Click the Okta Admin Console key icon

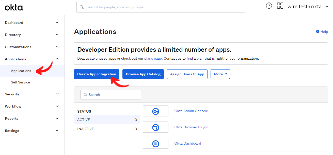[x=155, y=111]
